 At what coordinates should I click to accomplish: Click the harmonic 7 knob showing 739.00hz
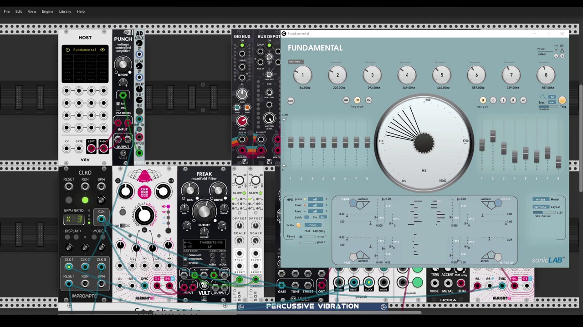pyautogui.click(x=511, y=75)
